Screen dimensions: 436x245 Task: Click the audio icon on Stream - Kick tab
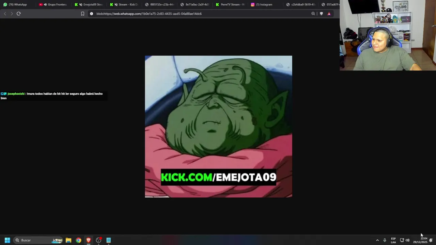pyautogui.click(x=116, y=4)
